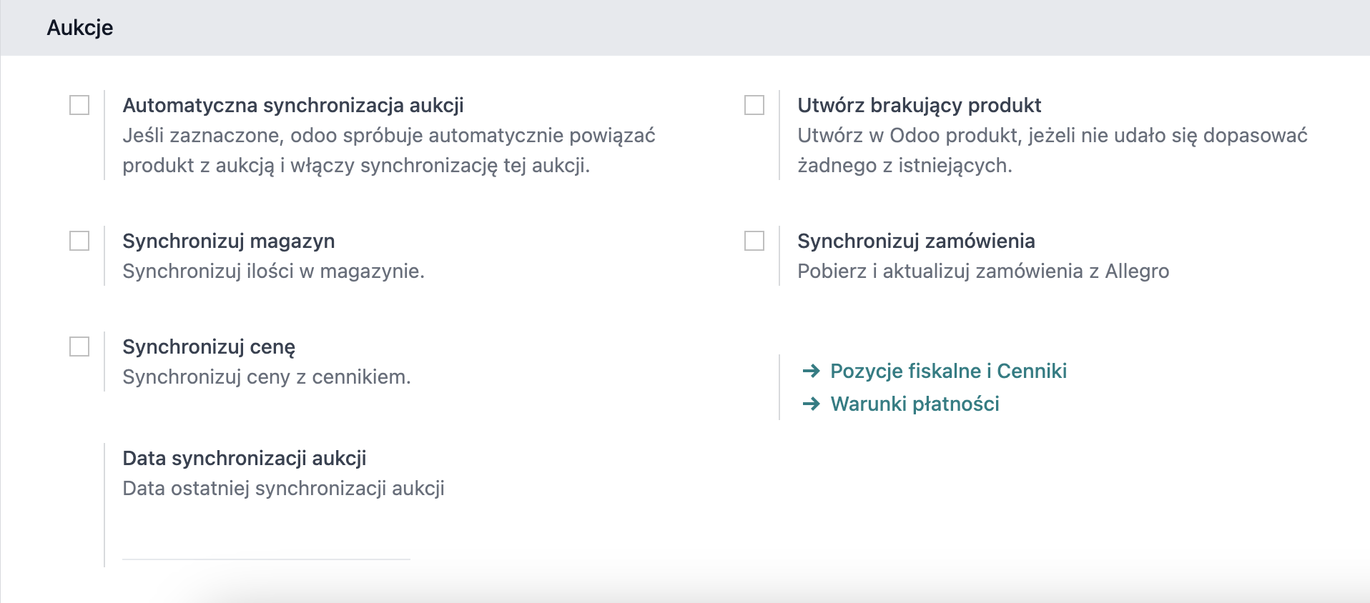Check the Synchronizuj zamówienia box
The image size is (1370, 603).
(x=754, y=241)
